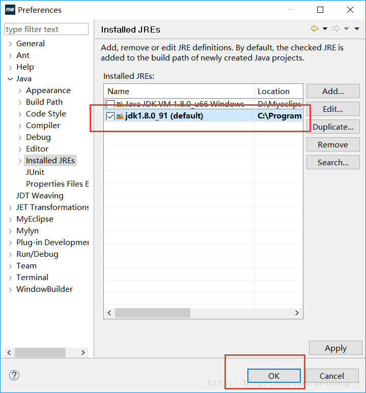The height and width of the screenshot is (393, 366).
Task: Click the help question mark icon
Action: point(14,375)
